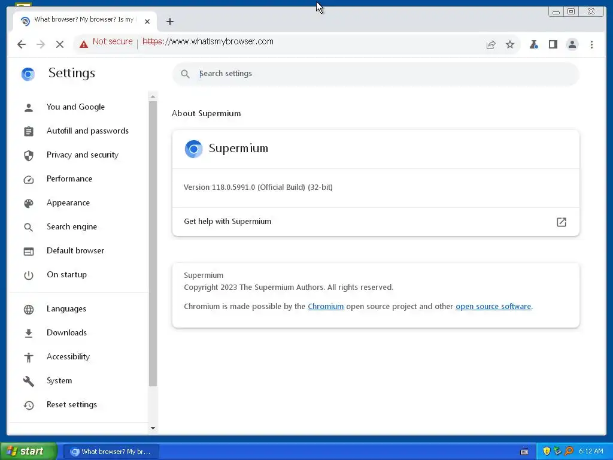Click the clipboard icon for Autofill
613x460 pixels.
[x=29, y=131]
